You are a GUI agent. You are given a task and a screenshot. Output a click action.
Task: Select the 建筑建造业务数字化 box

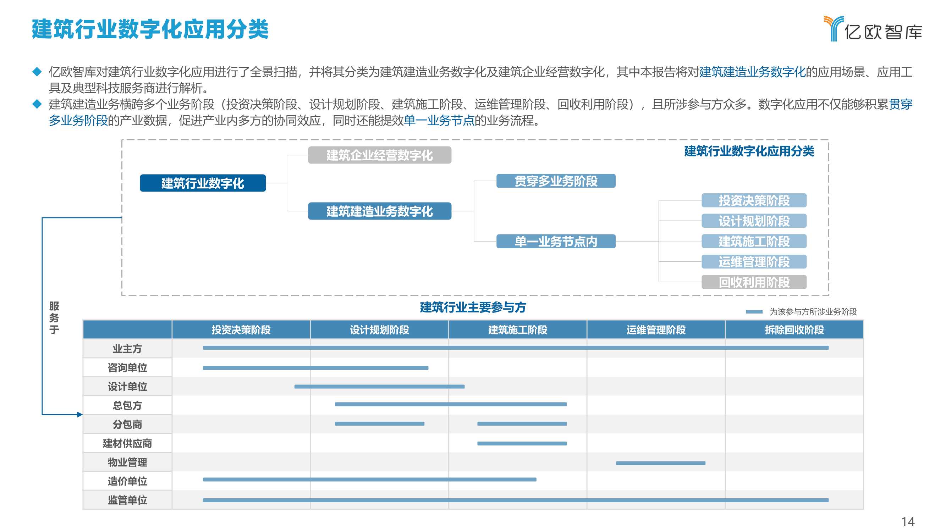point(379,211)
